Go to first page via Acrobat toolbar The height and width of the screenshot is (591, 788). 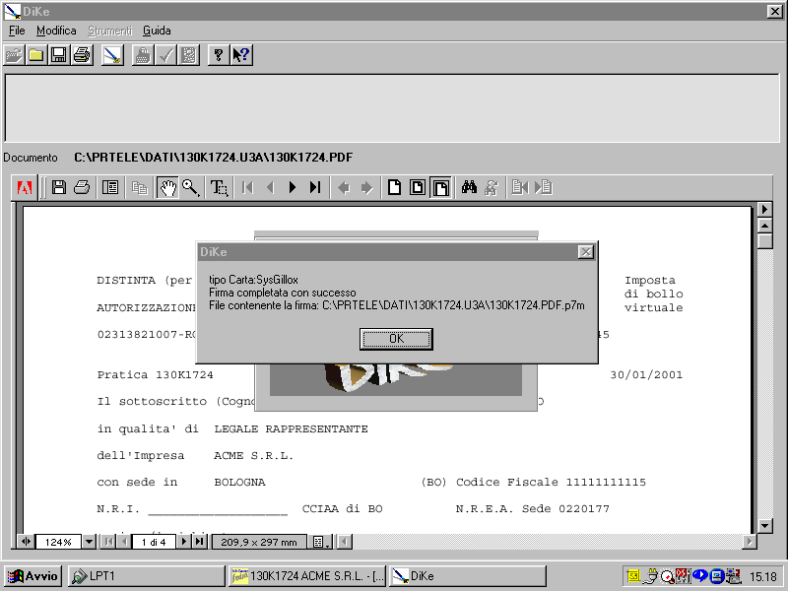(248, 188)
